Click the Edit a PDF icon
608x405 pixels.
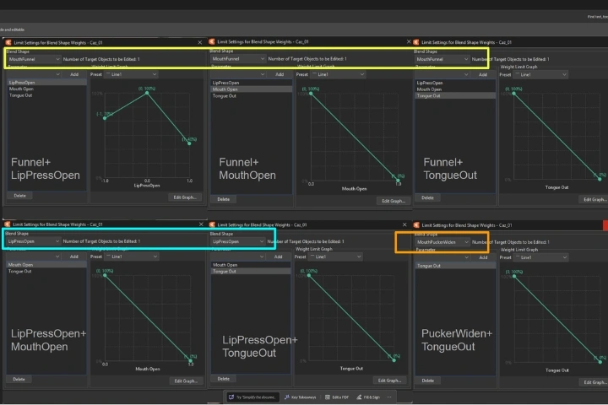(328, 397)
